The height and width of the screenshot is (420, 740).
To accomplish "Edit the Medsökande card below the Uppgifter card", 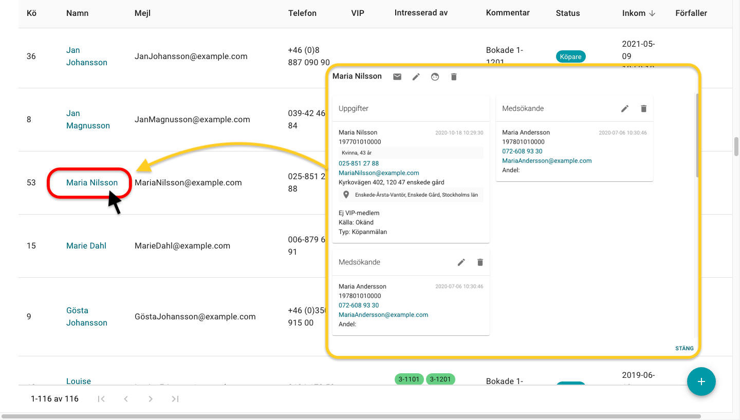I will click(461, 262).
